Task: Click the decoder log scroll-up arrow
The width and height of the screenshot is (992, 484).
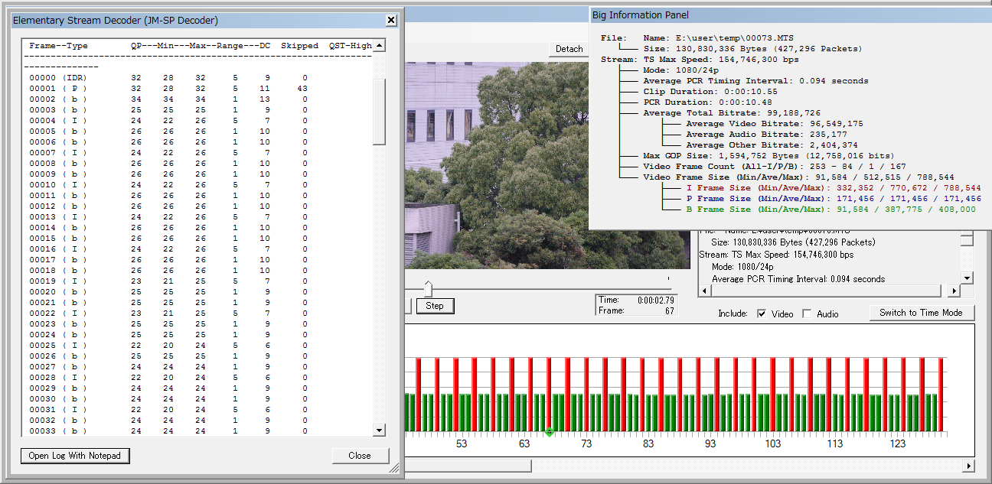Action: (x=379, y=46)
